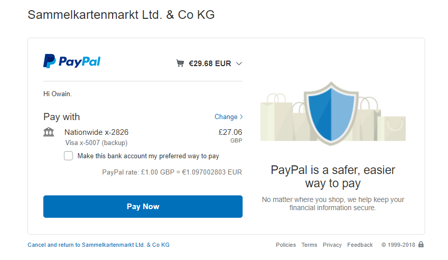Cancel and return to Sammelkartenmarkt link
Screen dimensions: 448x260
pos(98,245)
